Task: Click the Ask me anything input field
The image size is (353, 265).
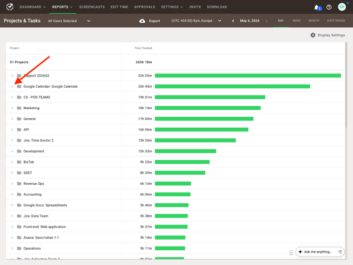Action: point(320,252)
